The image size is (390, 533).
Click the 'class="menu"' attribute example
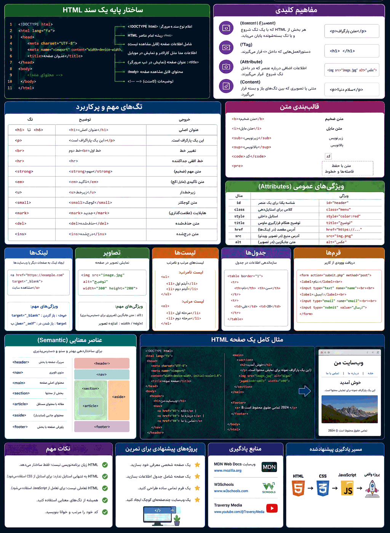(338, 209)
